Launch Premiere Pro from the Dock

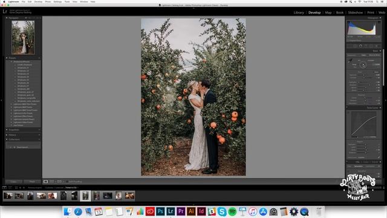[181, 211]
